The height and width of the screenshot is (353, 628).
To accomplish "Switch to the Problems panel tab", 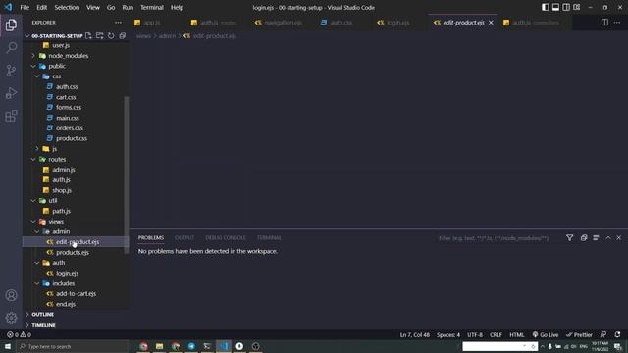I will coord(151,237).
